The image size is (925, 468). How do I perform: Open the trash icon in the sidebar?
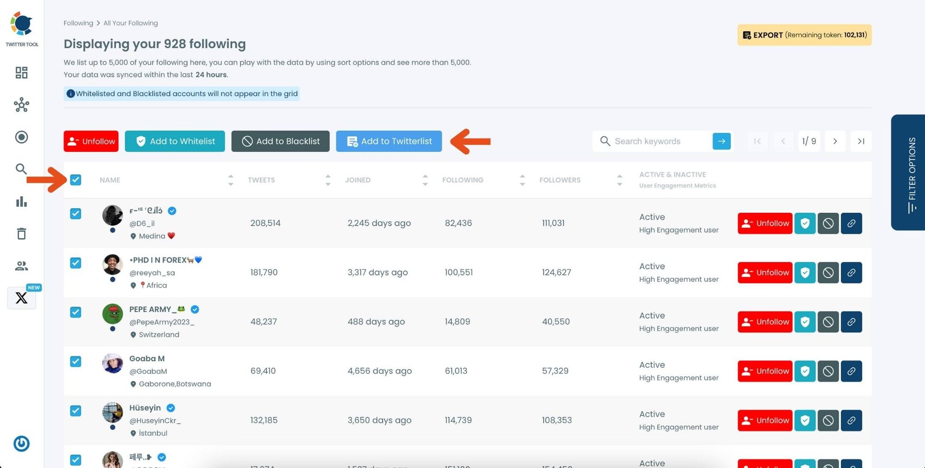coord(21,234)
